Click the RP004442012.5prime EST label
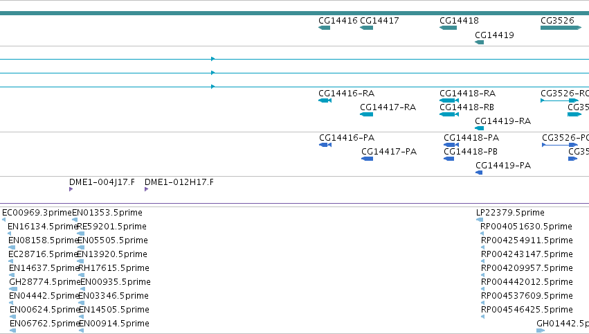This screenshot has height=334, width=589. point(527,282)
